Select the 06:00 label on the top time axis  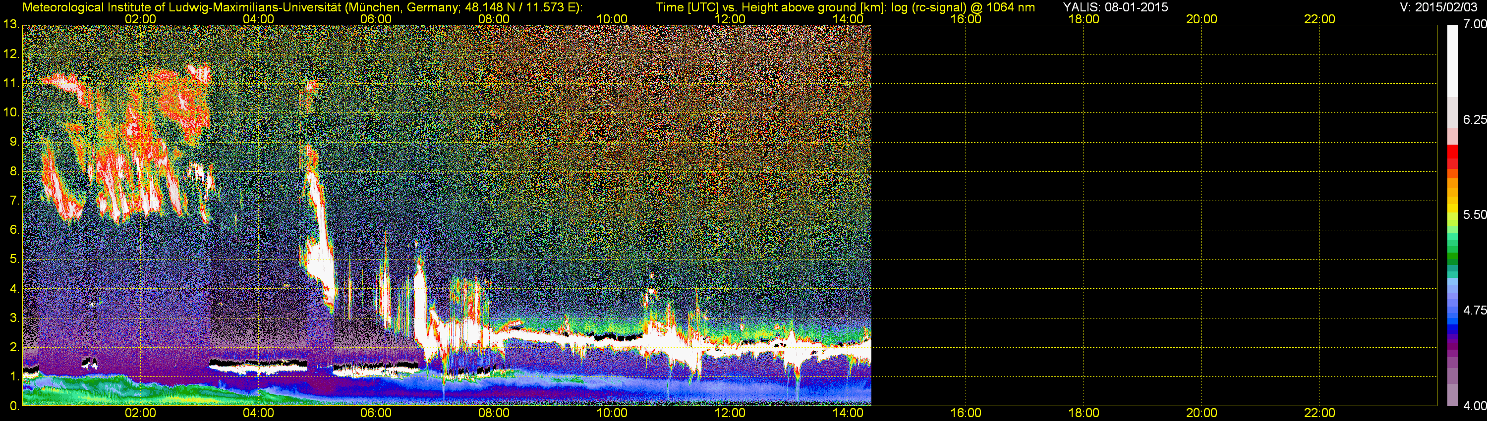tap(376, 19)
